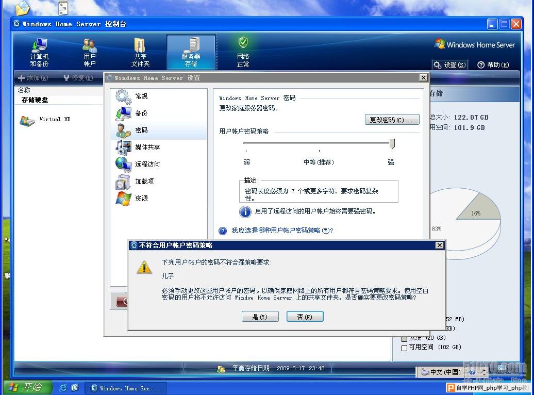Open the 计算机和备份 tab
The height and width of the screenshot is (395, 534).
[39, 52]
